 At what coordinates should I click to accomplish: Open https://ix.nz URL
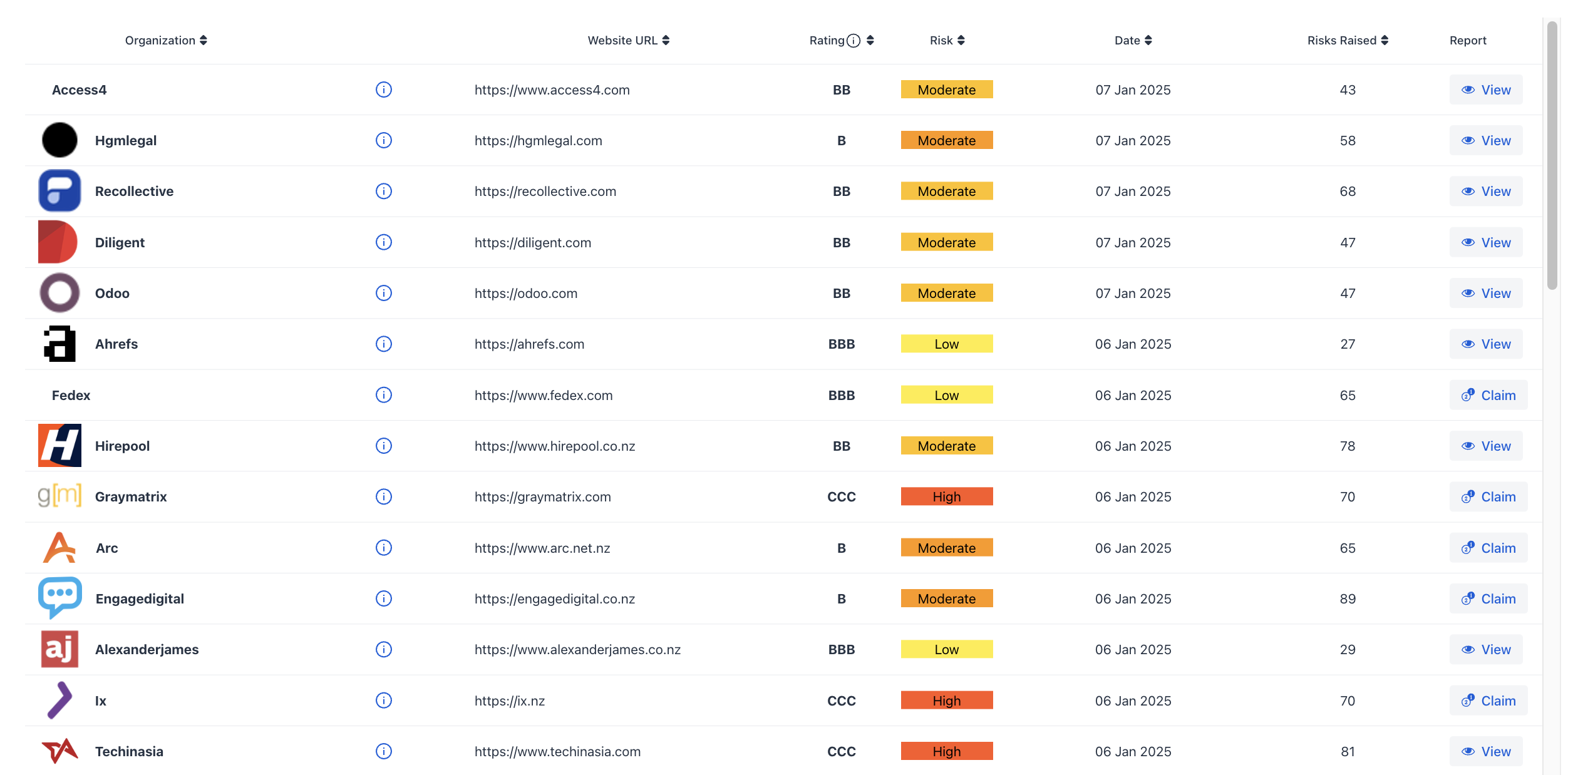click(510, 701)
